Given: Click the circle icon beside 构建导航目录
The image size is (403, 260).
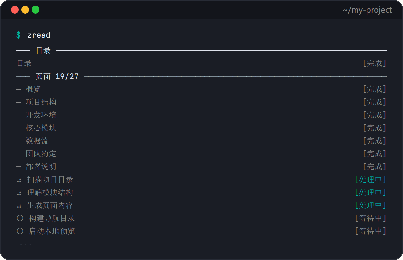Looking at the screenshot, I should click(20, 218).
